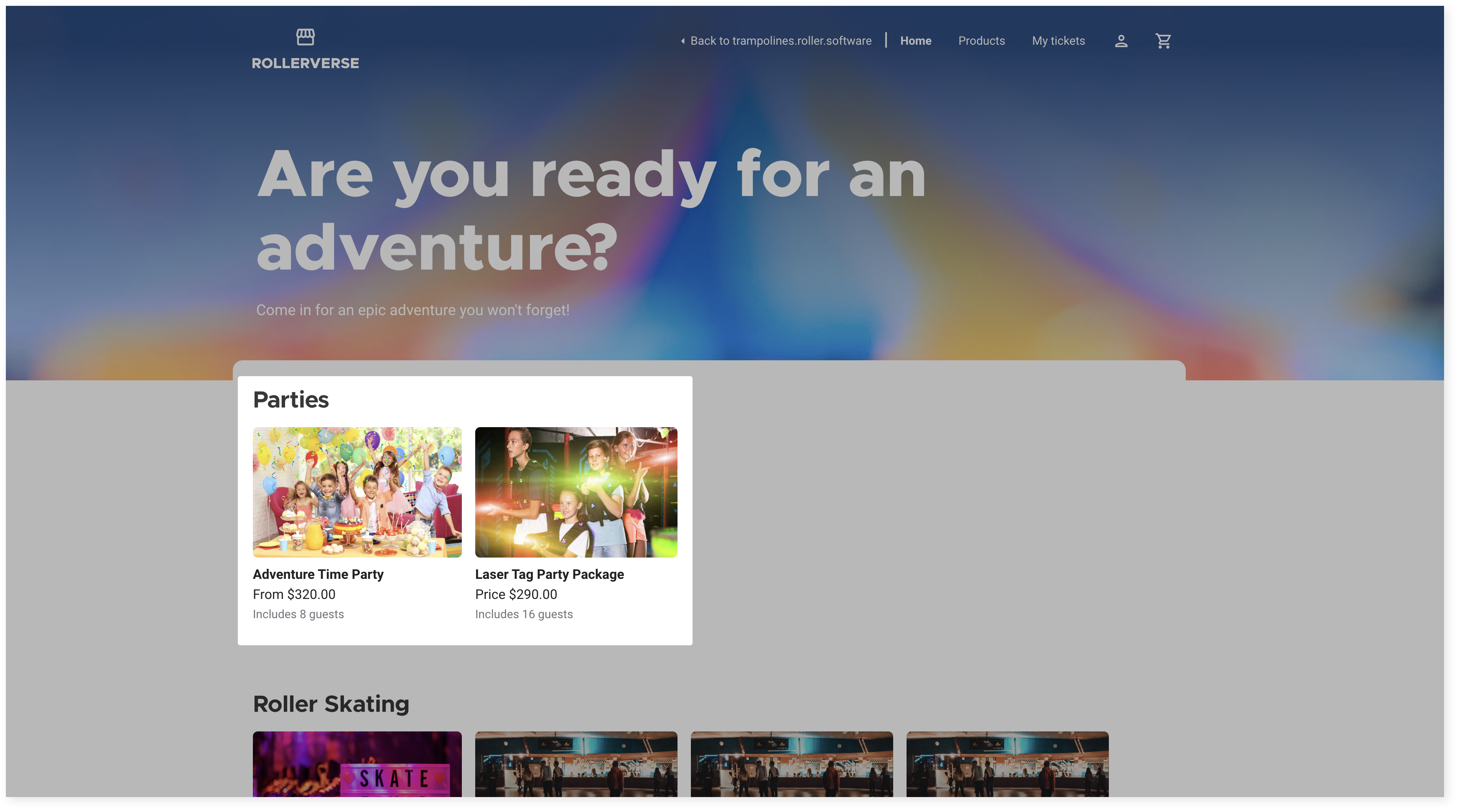Click the Price $290.00 text
1457x810 pixels.
(x=515, y=594)
